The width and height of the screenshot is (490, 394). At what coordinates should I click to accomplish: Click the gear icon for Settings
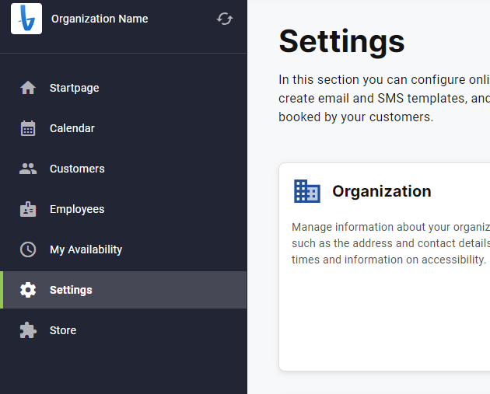(x=28, y=290)
